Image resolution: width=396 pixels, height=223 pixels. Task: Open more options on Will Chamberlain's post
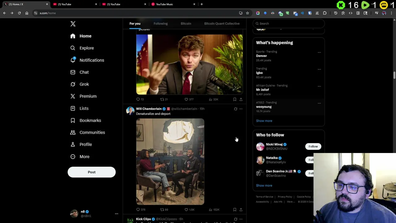(241, 109)
